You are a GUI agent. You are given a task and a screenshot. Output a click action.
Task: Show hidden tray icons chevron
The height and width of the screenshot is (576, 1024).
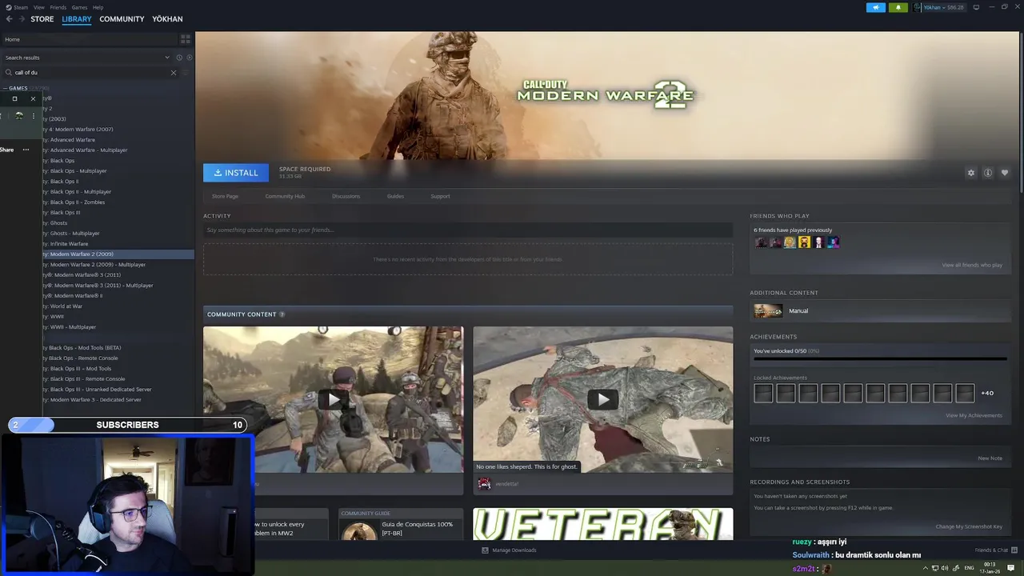(x=926, y=568)
